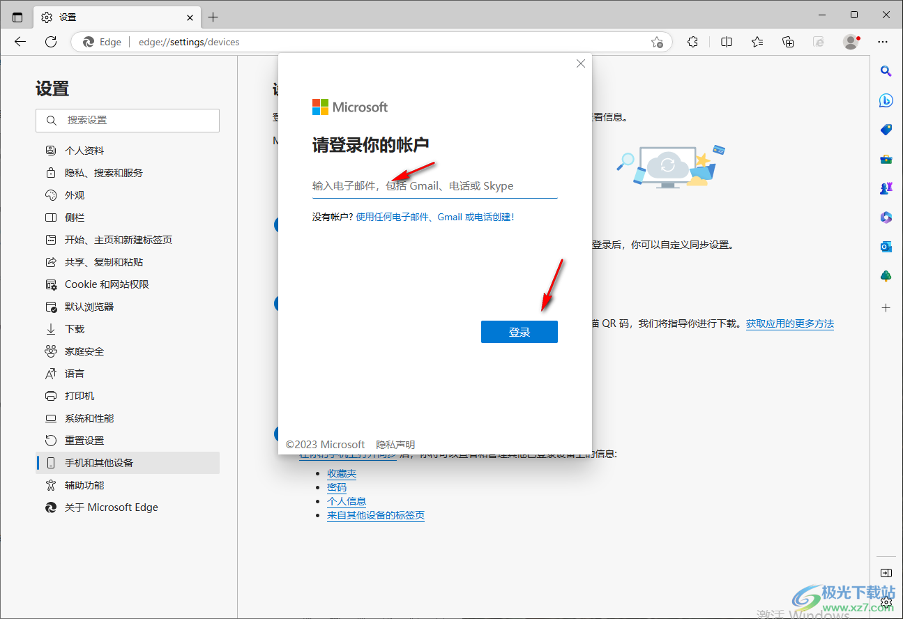The height and width of the screenshot is (619, 903).
Task: Open the 隐私声明 link in dialog
Action: pos(395,445)
